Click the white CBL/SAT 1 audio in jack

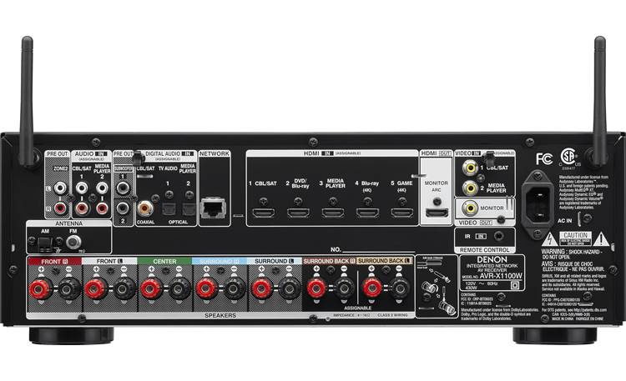(81, 187)
